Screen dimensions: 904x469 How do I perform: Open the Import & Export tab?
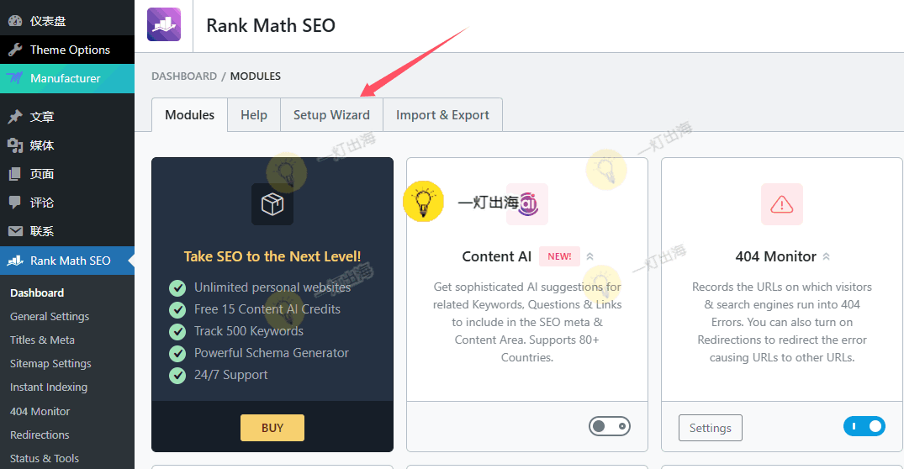coord(442,115)
